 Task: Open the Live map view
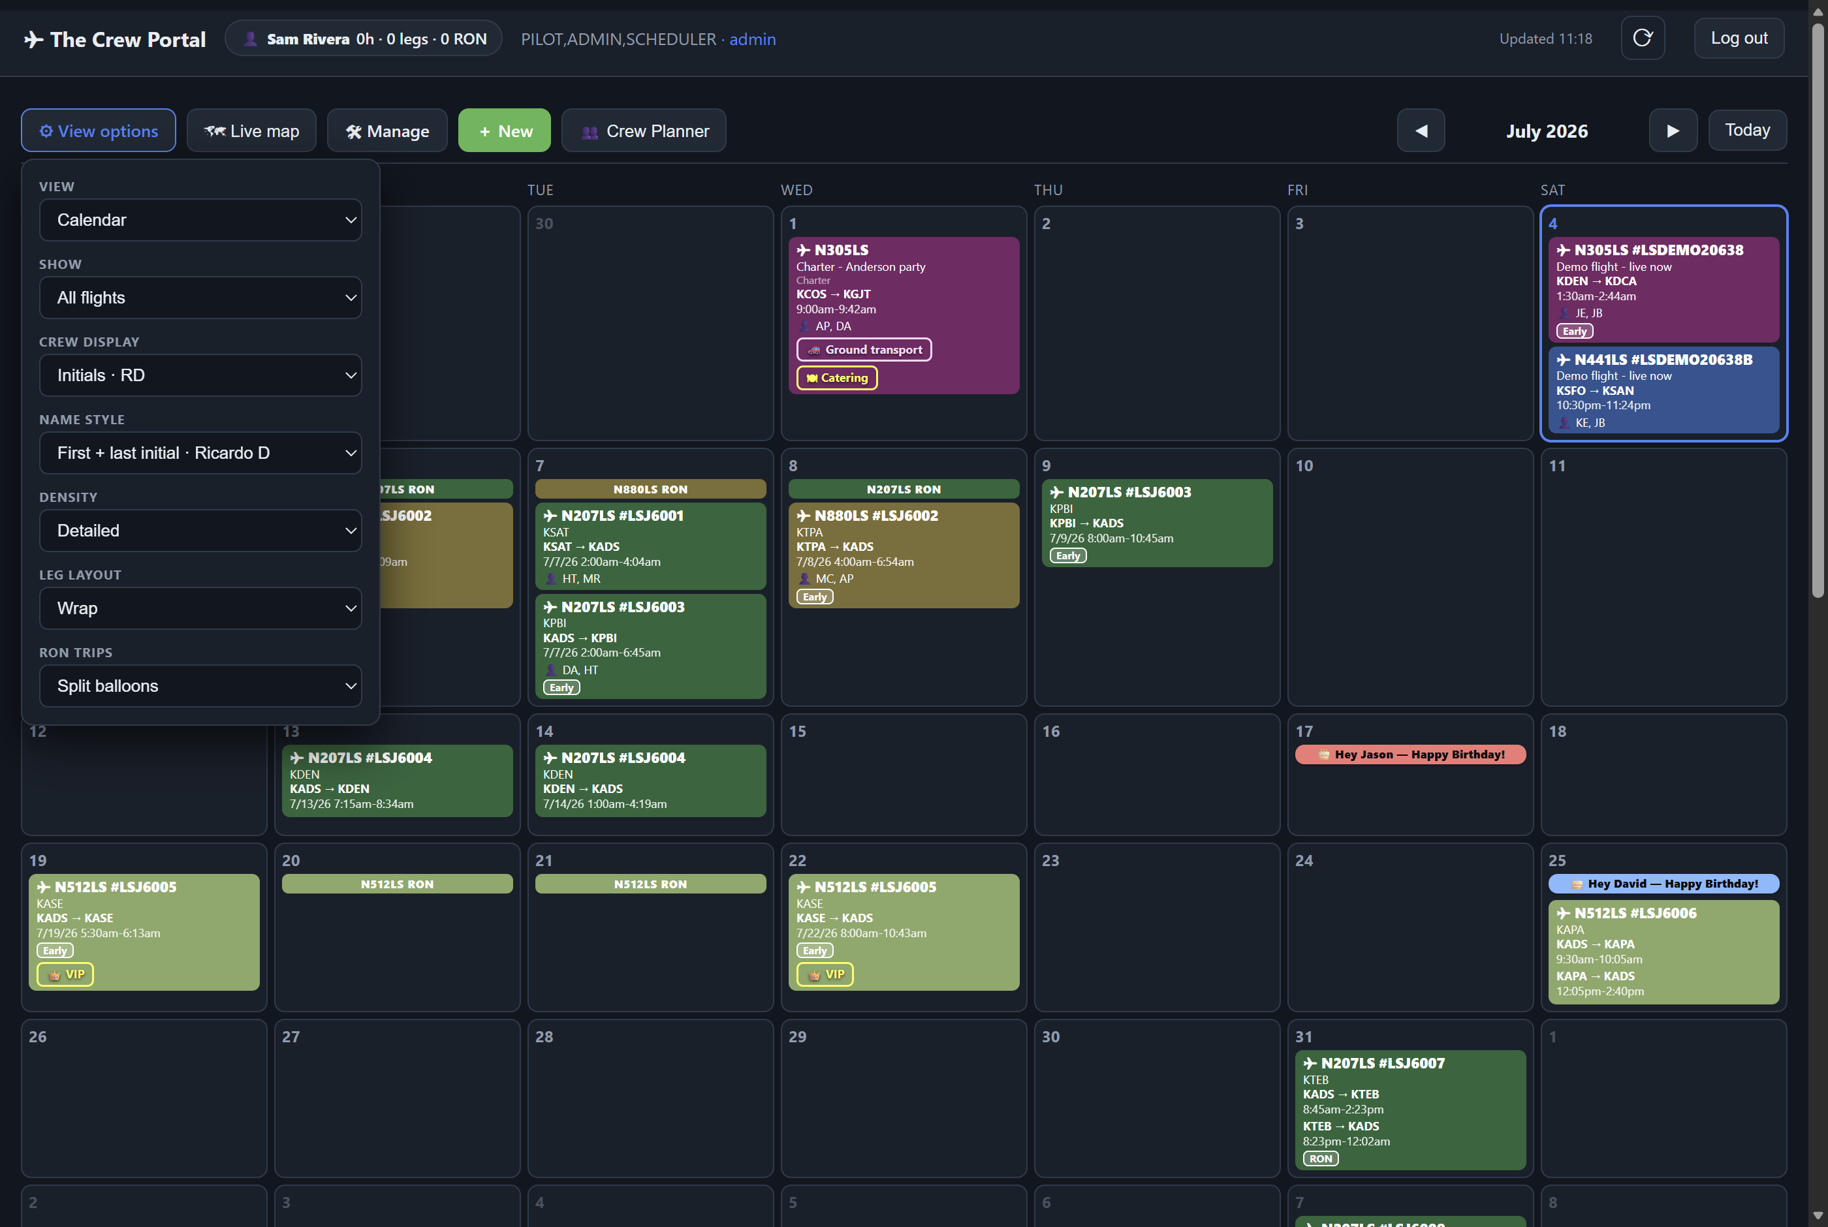251,131
